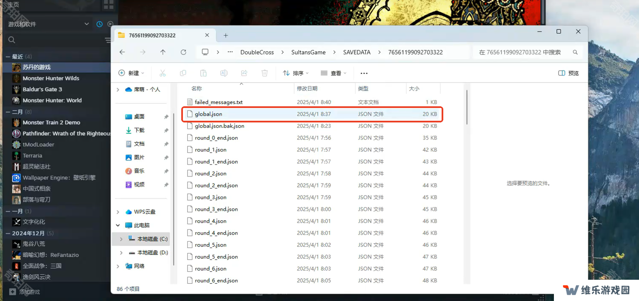
Task: Click the 类型 column header
Action: pyautogui.click(x=381, y=88)
